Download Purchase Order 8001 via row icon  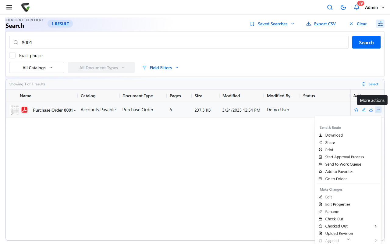[371, 110]
